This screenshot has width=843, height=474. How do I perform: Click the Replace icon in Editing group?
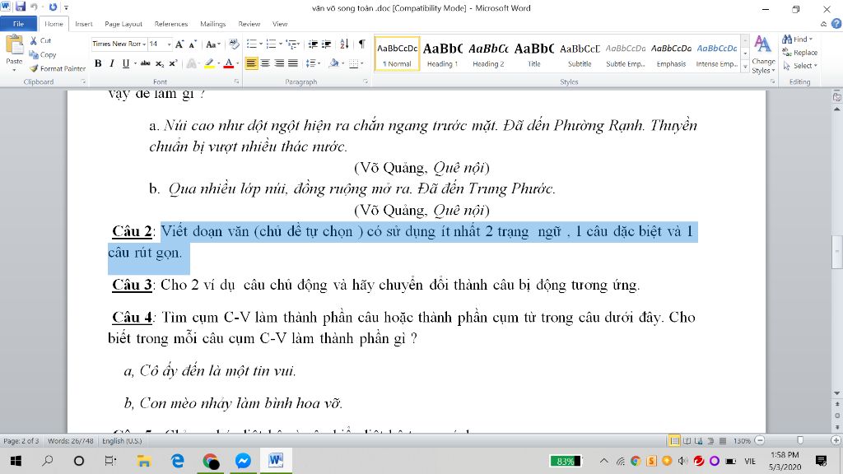787,52
